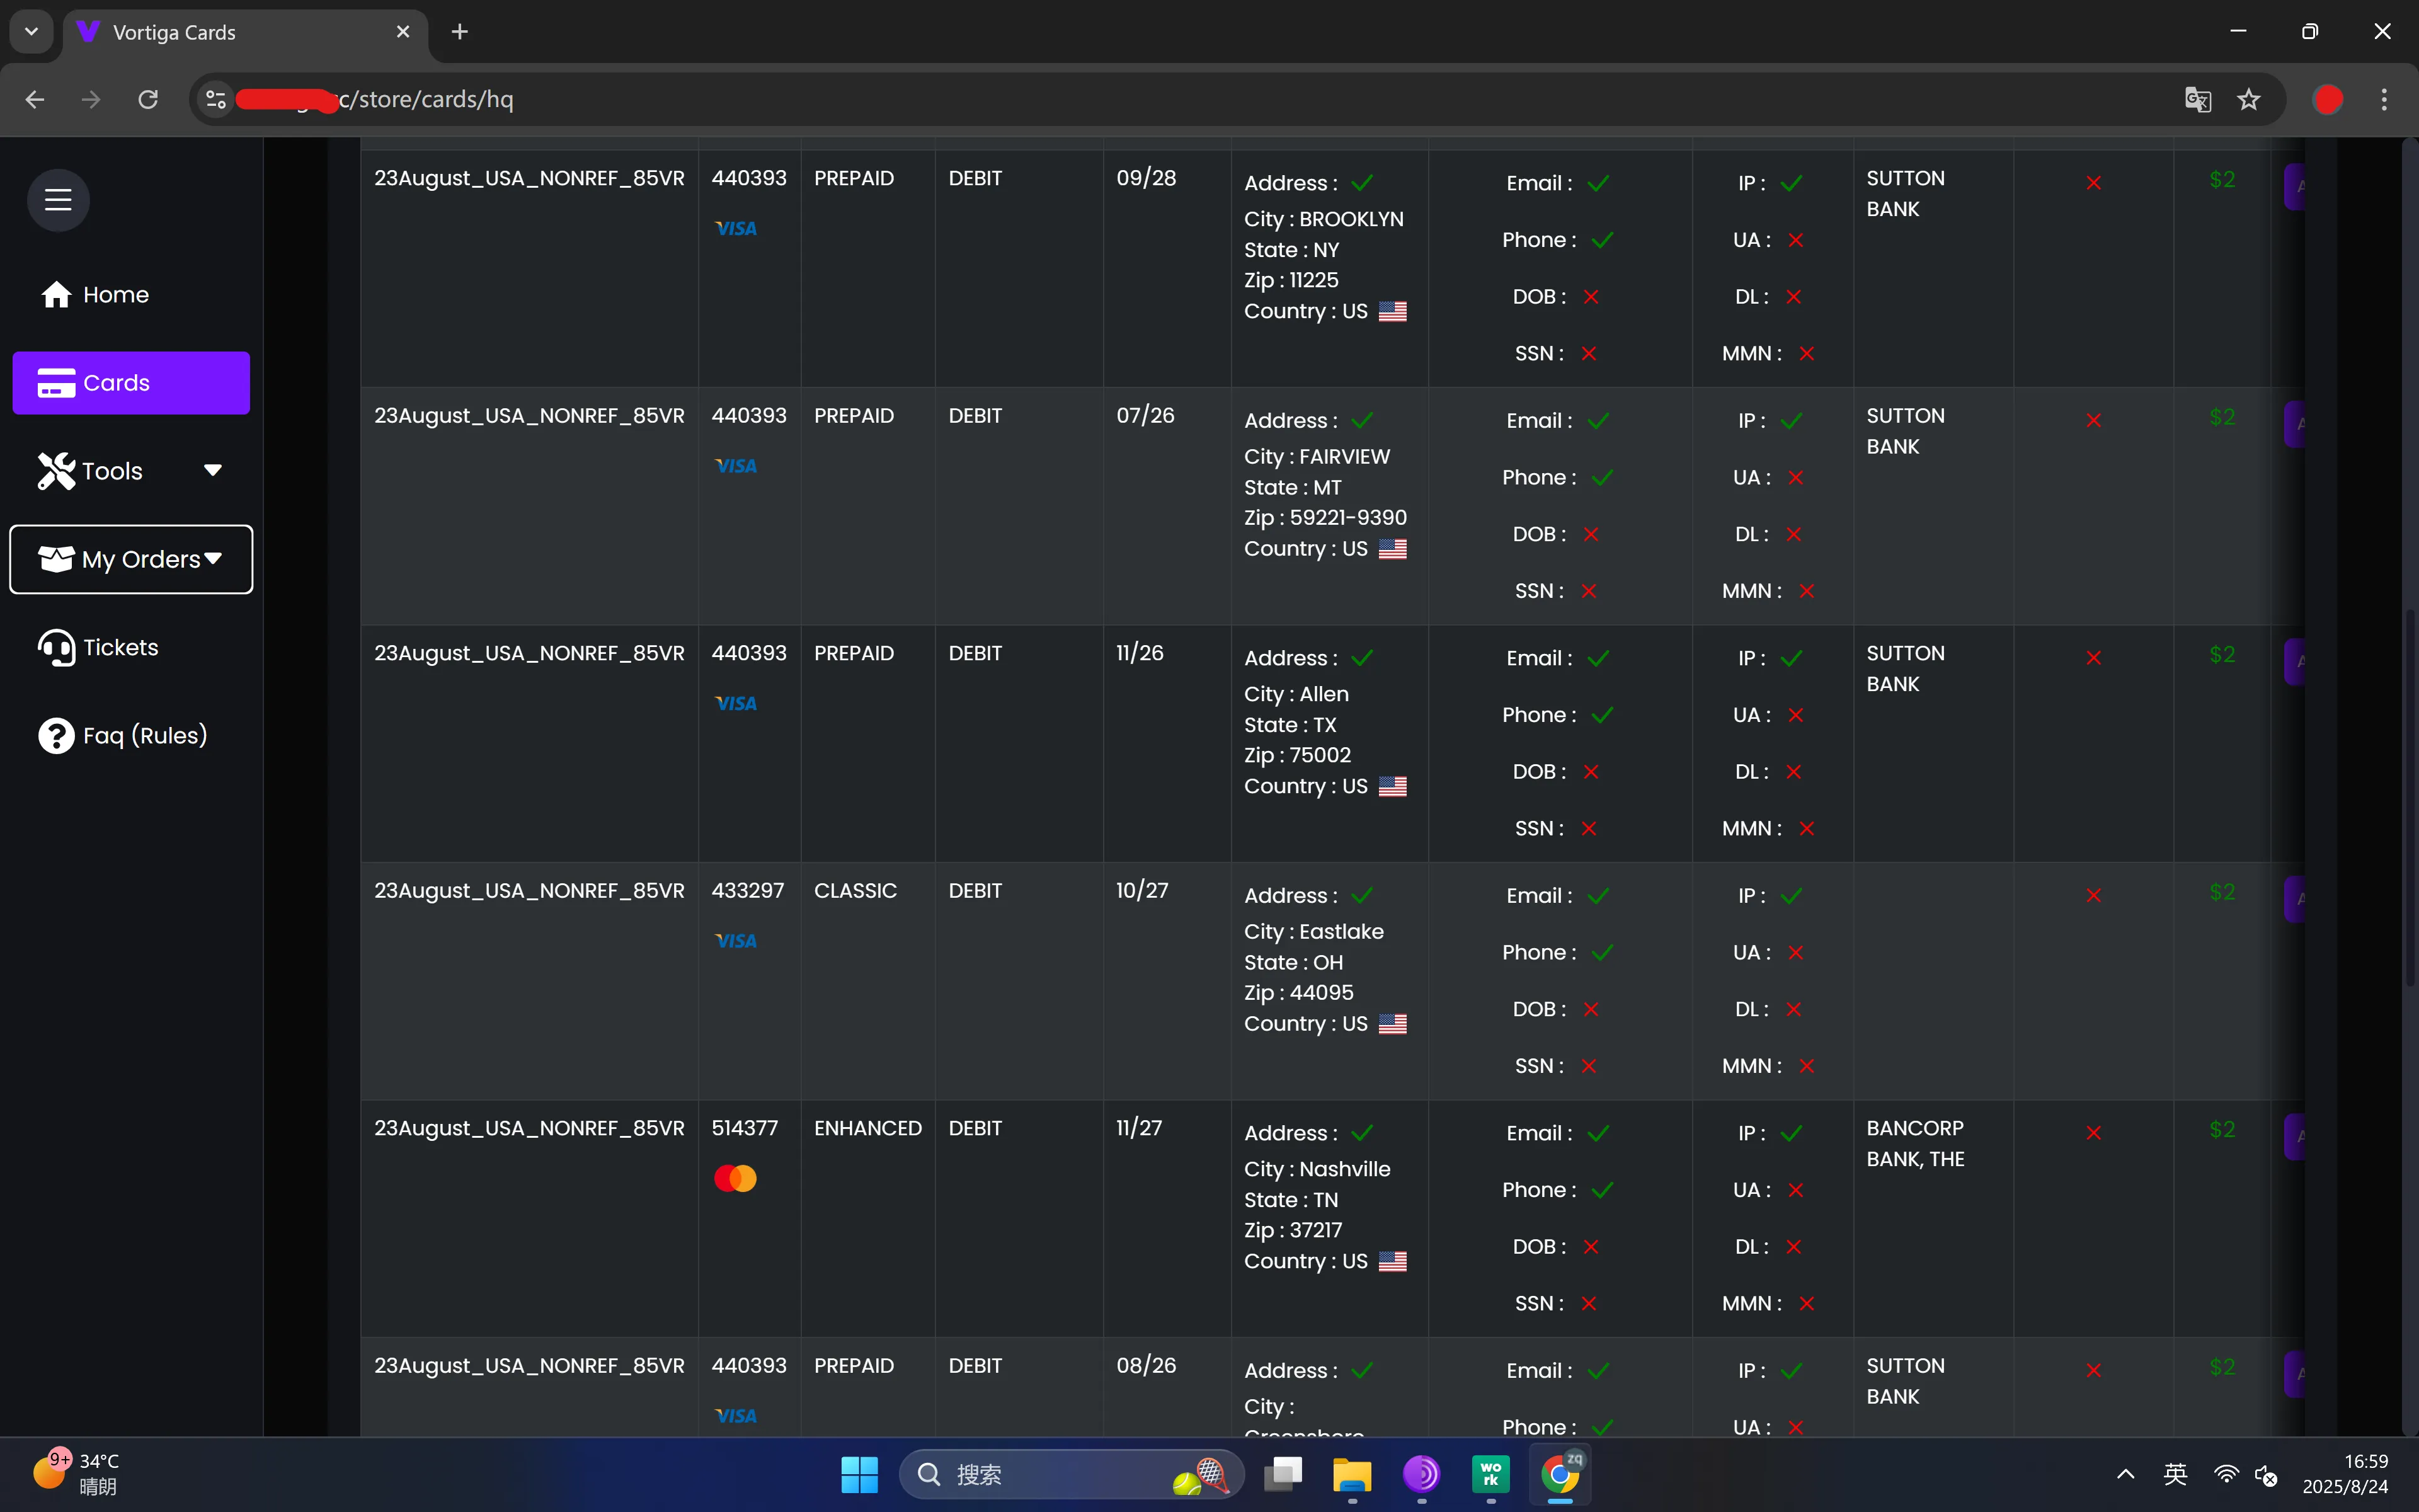Image resolution: width=2419 pixels, height=1512 pixels.
Task: Open the Chrome profile avatar
Action: [2328, 99]
